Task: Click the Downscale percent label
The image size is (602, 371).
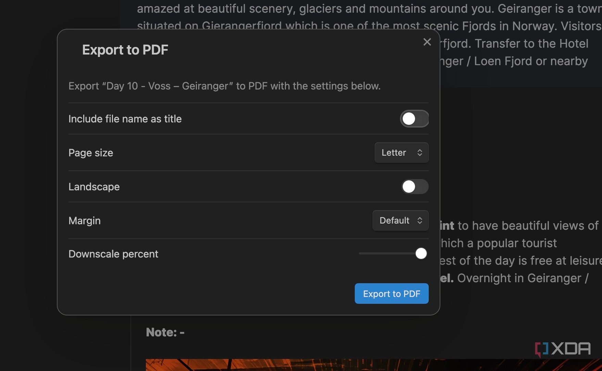Action: [x=113, y=254]
